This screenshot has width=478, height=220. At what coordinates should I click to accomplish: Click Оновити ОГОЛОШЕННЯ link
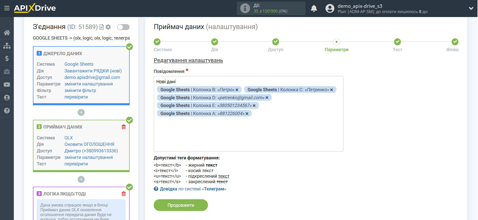click(x=89, y=144)
